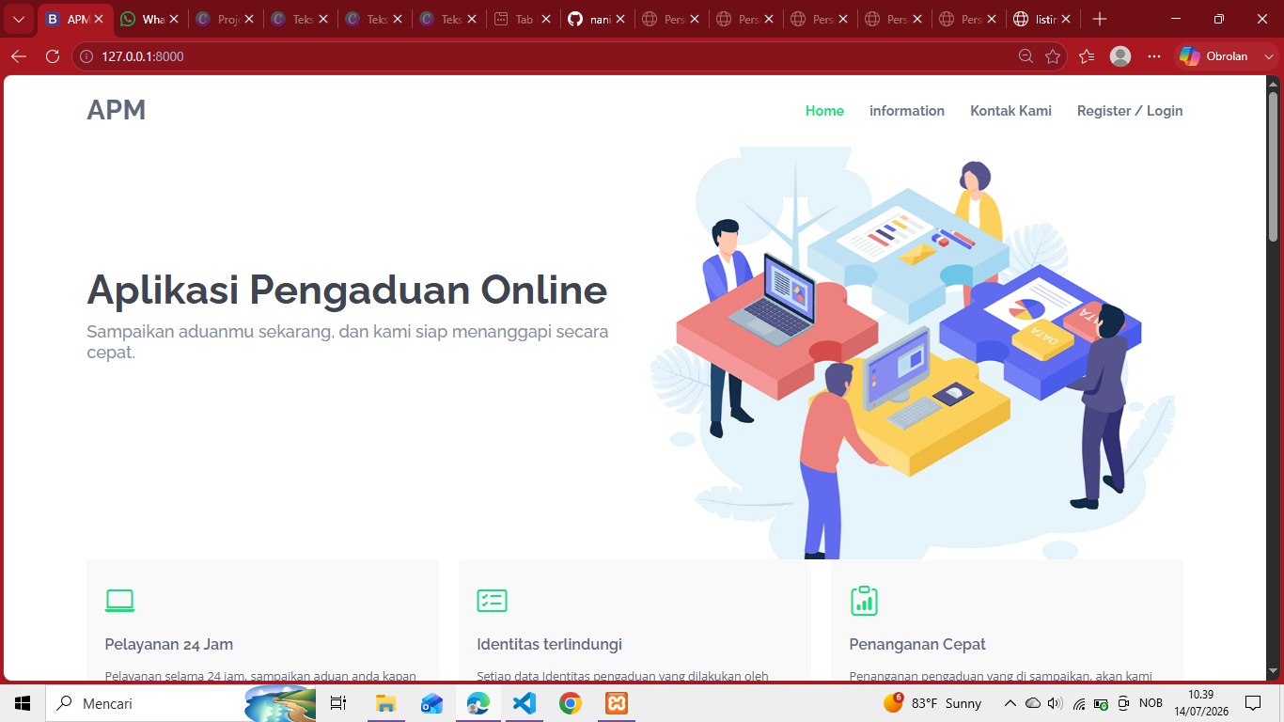This screenshot has height=722, width=1284.
Task: Close the APM tab
Action: click(99, 19)
